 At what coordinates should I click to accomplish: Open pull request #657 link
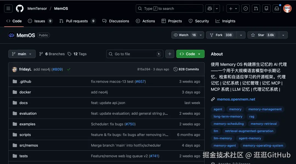(140, 81)
